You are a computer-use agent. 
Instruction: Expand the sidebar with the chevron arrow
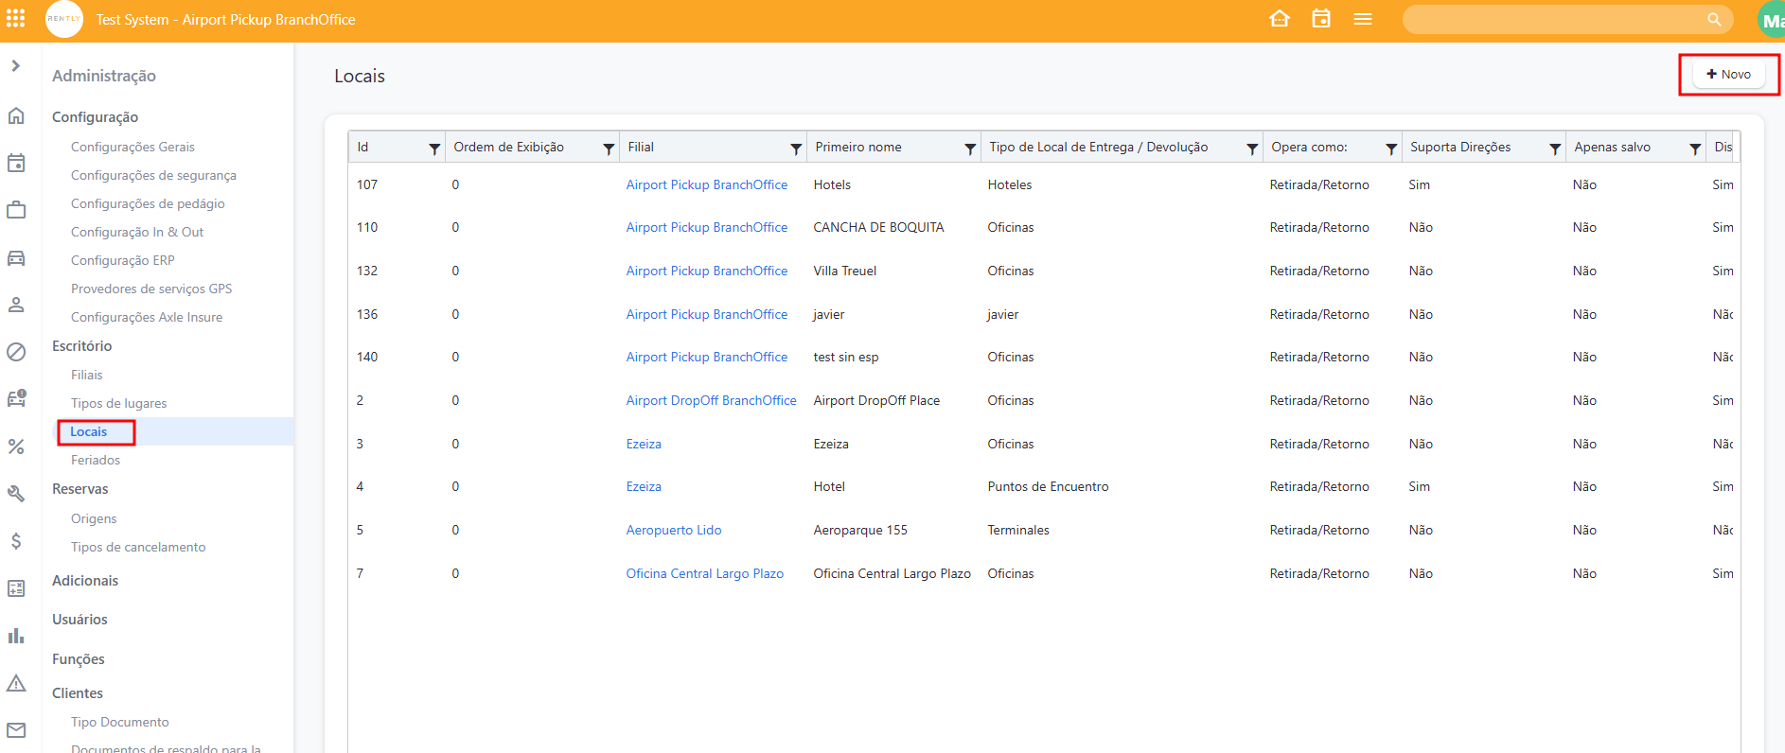pyautogui.click(x=16, y=66)
